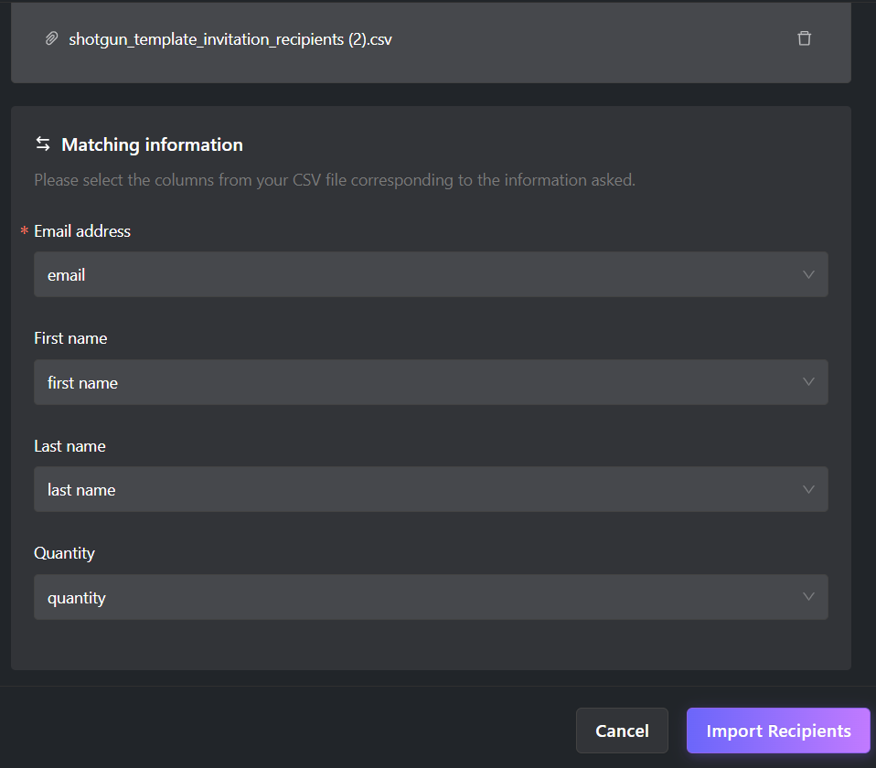Image resolution: width=876 pixels, height=768 pixels.
Task: Click the shotgun_template_invitation_recipients file name
Action: click(230, 39)
